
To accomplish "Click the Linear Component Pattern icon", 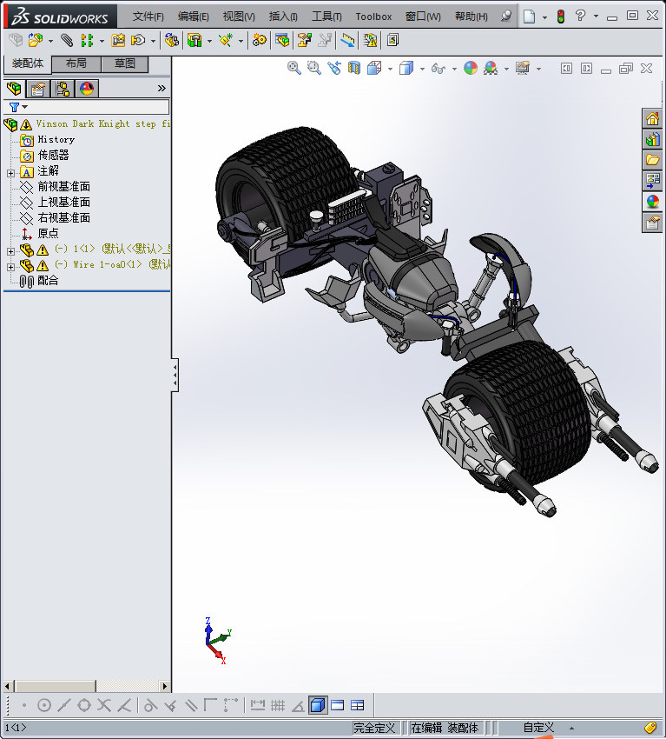I will tap(87, 41).
